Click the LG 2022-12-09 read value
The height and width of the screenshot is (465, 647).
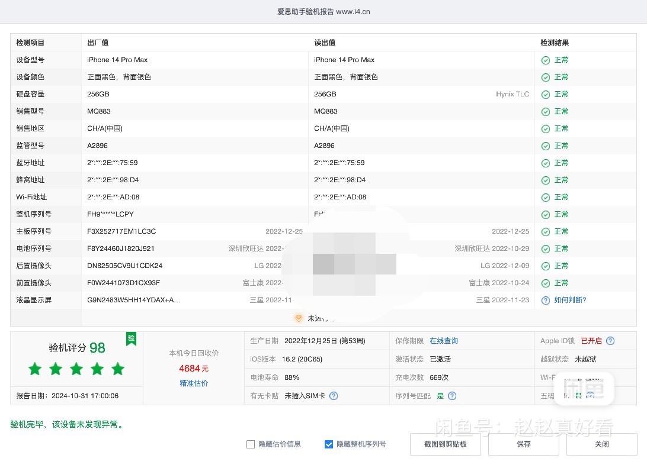(505, 266)
